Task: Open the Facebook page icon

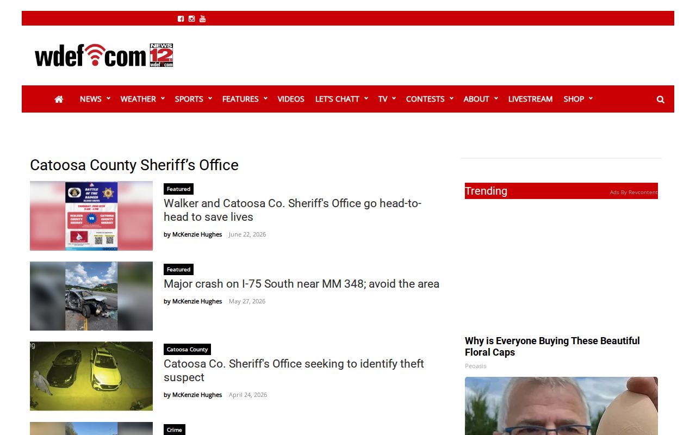Action: point(181,18)
